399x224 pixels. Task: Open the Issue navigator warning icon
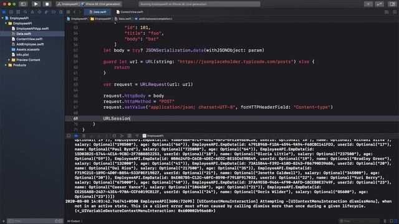pos(32,12)
